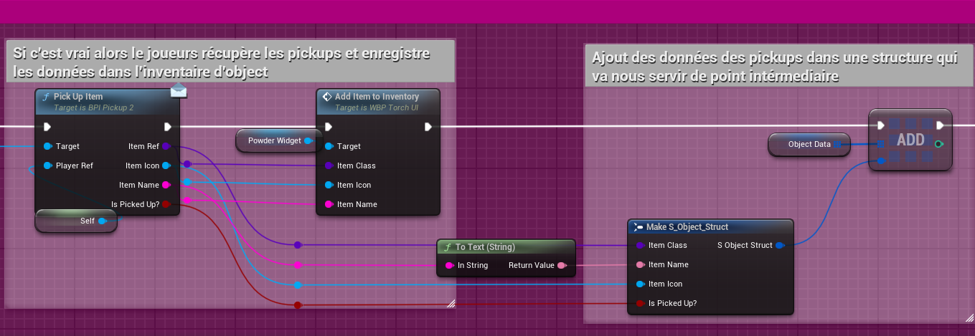
Task: Select the To Text (String) node title
Action: [485, 247]
